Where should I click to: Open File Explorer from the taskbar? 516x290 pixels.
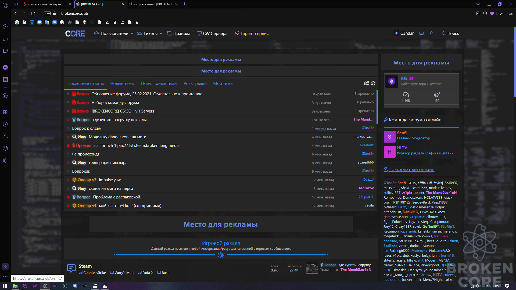point(15,286)
